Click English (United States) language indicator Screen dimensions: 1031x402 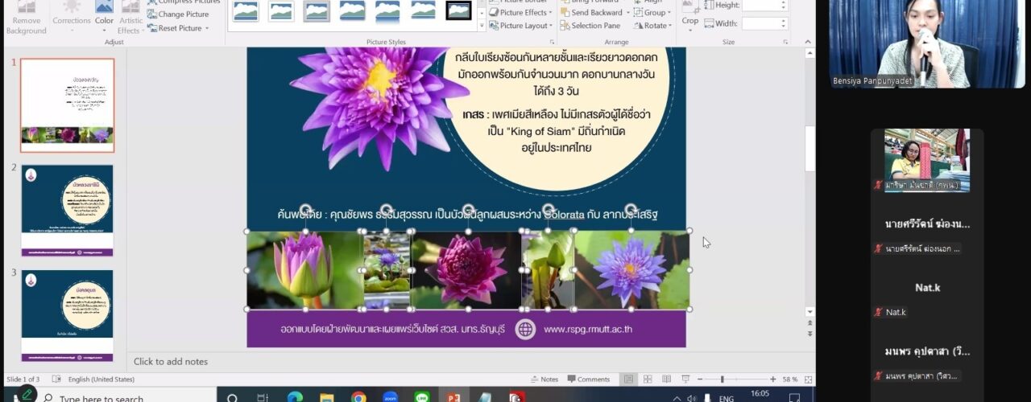coord(101,379)
